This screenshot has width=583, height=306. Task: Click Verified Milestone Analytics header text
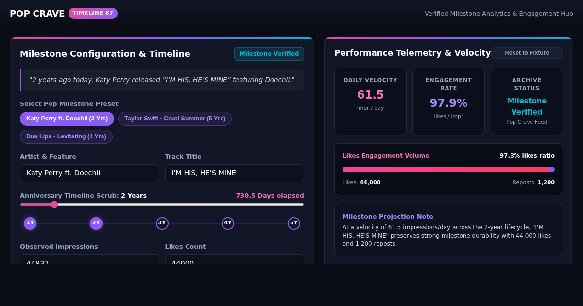coord(498,14)
